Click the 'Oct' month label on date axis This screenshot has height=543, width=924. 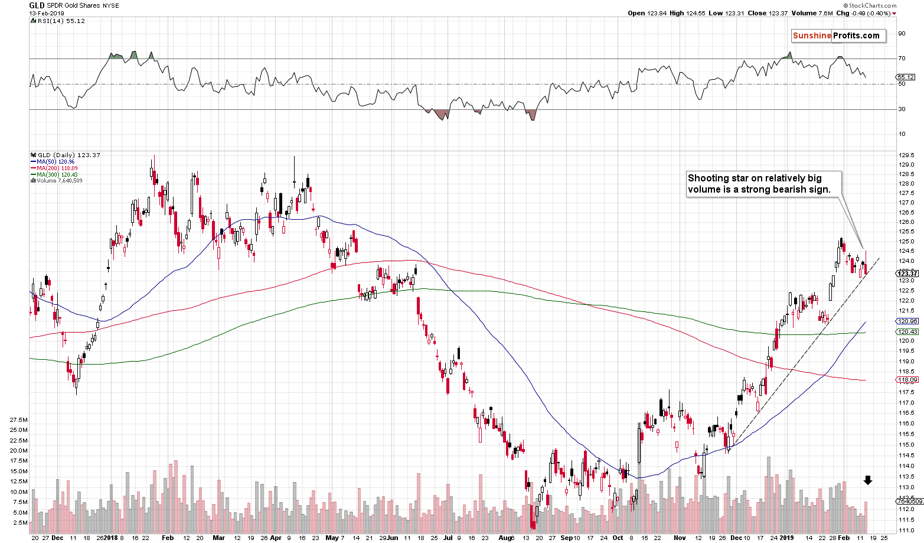[618, 538]
